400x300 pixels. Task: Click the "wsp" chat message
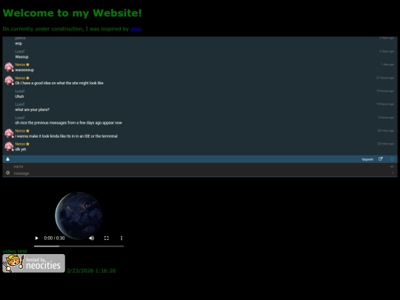(19, 44)
